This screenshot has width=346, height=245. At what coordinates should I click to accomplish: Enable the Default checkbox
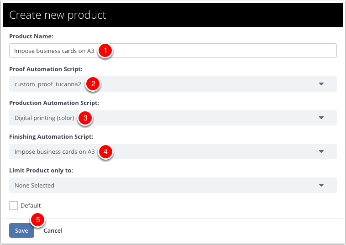click(13, 205)
